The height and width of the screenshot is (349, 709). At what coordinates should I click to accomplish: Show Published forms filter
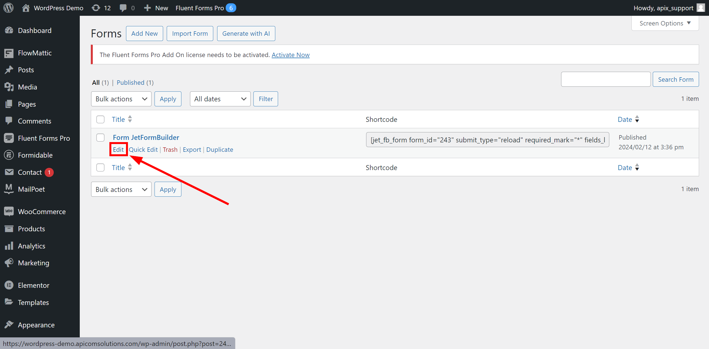[x=130, y=83]
